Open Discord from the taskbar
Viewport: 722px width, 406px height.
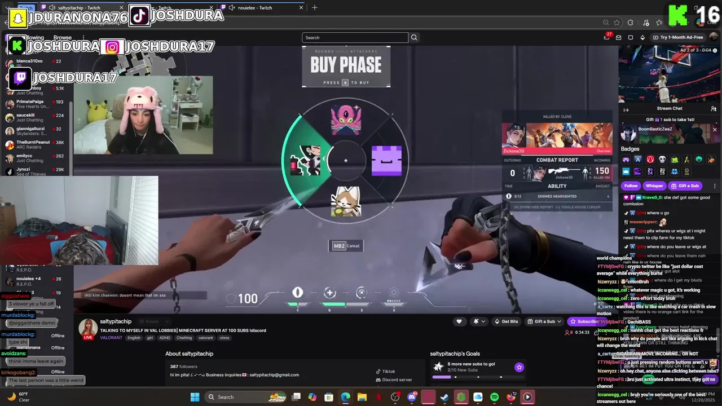click(412, 397)
